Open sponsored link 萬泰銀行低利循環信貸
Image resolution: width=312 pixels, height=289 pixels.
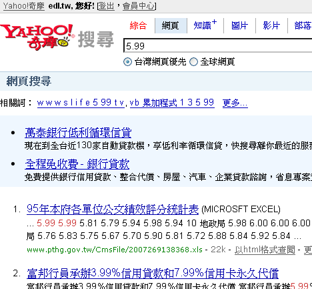click(x=78, y=133)
